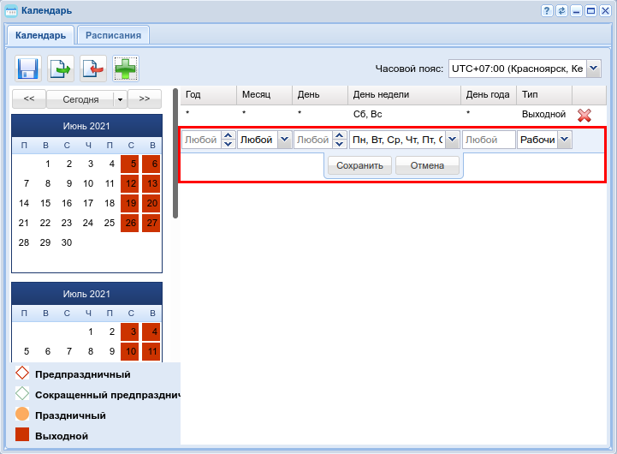The height and width of the screenshot is (454, 617).
Task: Open the Часовой пояс dropdown
Action: click(594, 69)
